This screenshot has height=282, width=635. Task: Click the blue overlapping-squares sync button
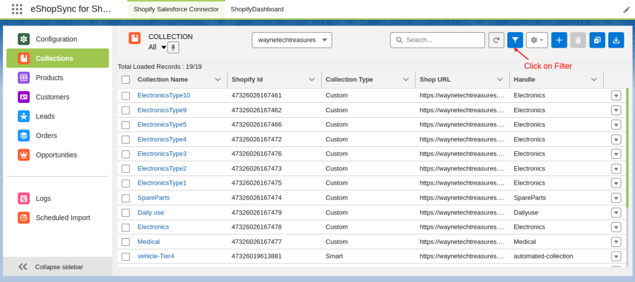pyautogui.click(x=597, y=40)
